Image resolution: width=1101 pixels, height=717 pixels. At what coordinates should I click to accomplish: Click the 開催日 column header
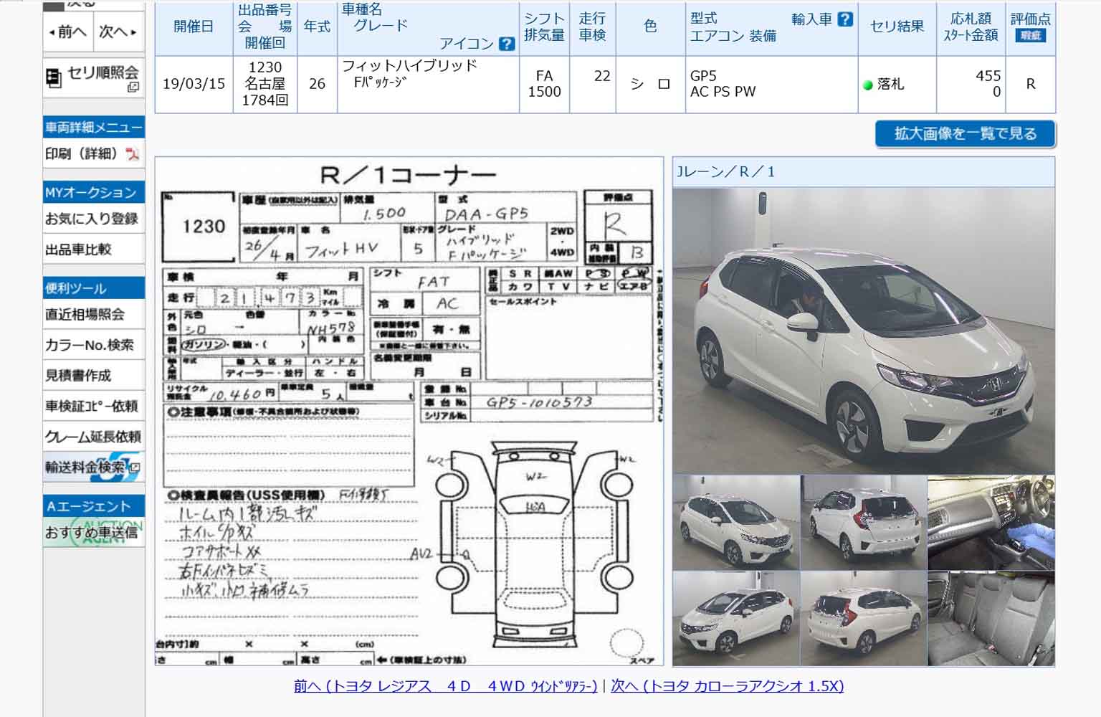coord(194,27)
